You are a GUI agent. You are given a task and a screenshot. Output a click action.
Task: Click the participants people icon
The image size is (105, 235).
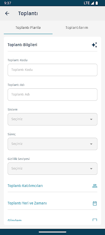tap(95, 186)
